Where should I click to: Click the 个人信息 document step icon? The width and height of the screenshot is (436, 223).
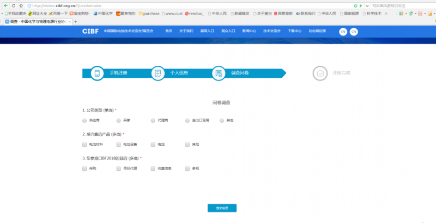(x=158, y=73)
